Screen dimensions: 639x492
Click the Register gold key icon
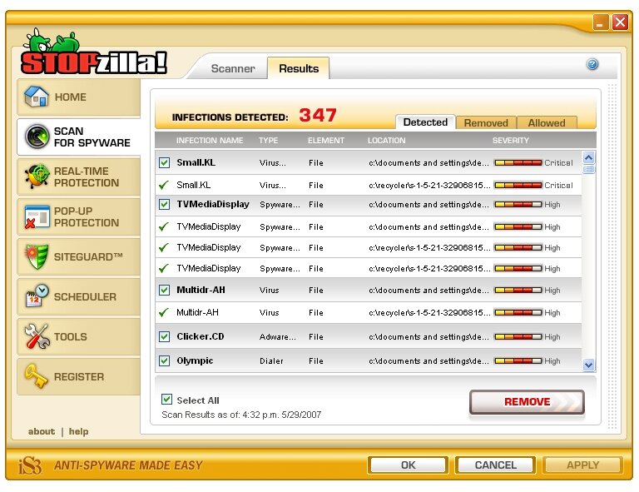[37, 375]
